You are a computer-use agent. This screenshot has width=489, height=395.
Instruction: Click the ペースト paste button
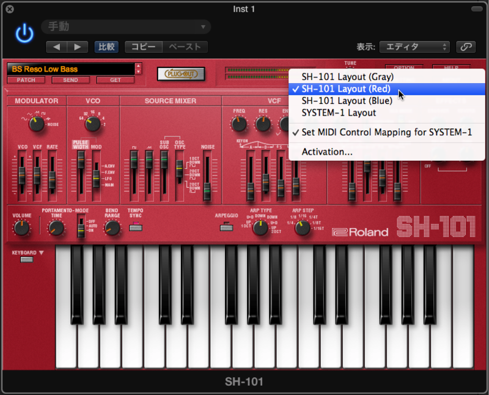coord(185,47)
